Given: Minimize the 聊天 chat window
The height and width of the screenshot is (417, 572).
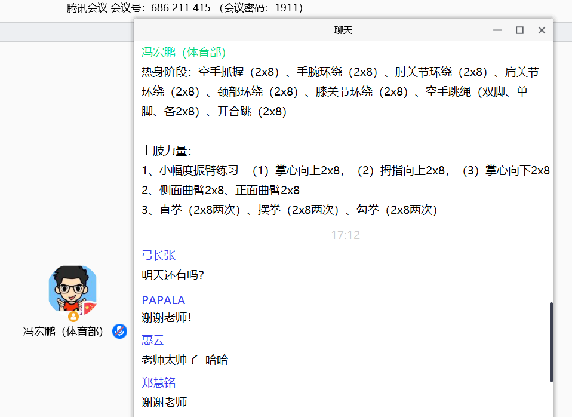Looking at the screenshot, I should [497, 30].
